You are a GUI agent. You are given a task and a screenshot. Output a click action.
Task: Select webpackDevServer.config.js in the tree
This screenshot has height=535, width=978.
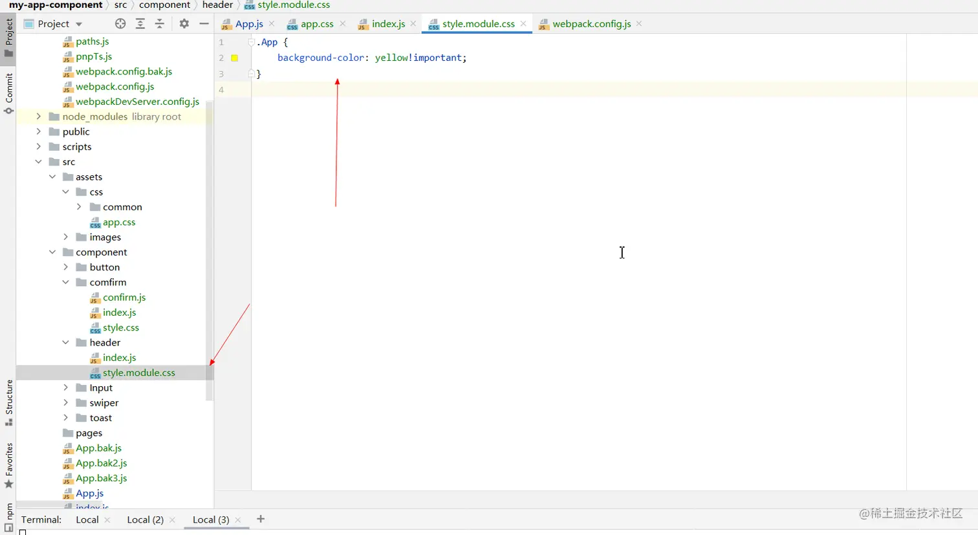137,102
